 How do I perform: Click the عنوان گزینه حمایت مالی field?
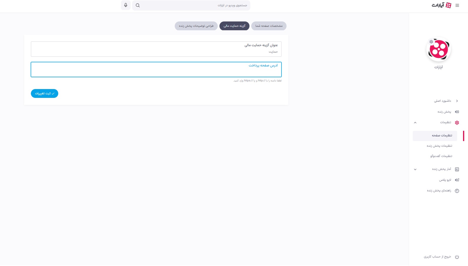coord(156,49)
